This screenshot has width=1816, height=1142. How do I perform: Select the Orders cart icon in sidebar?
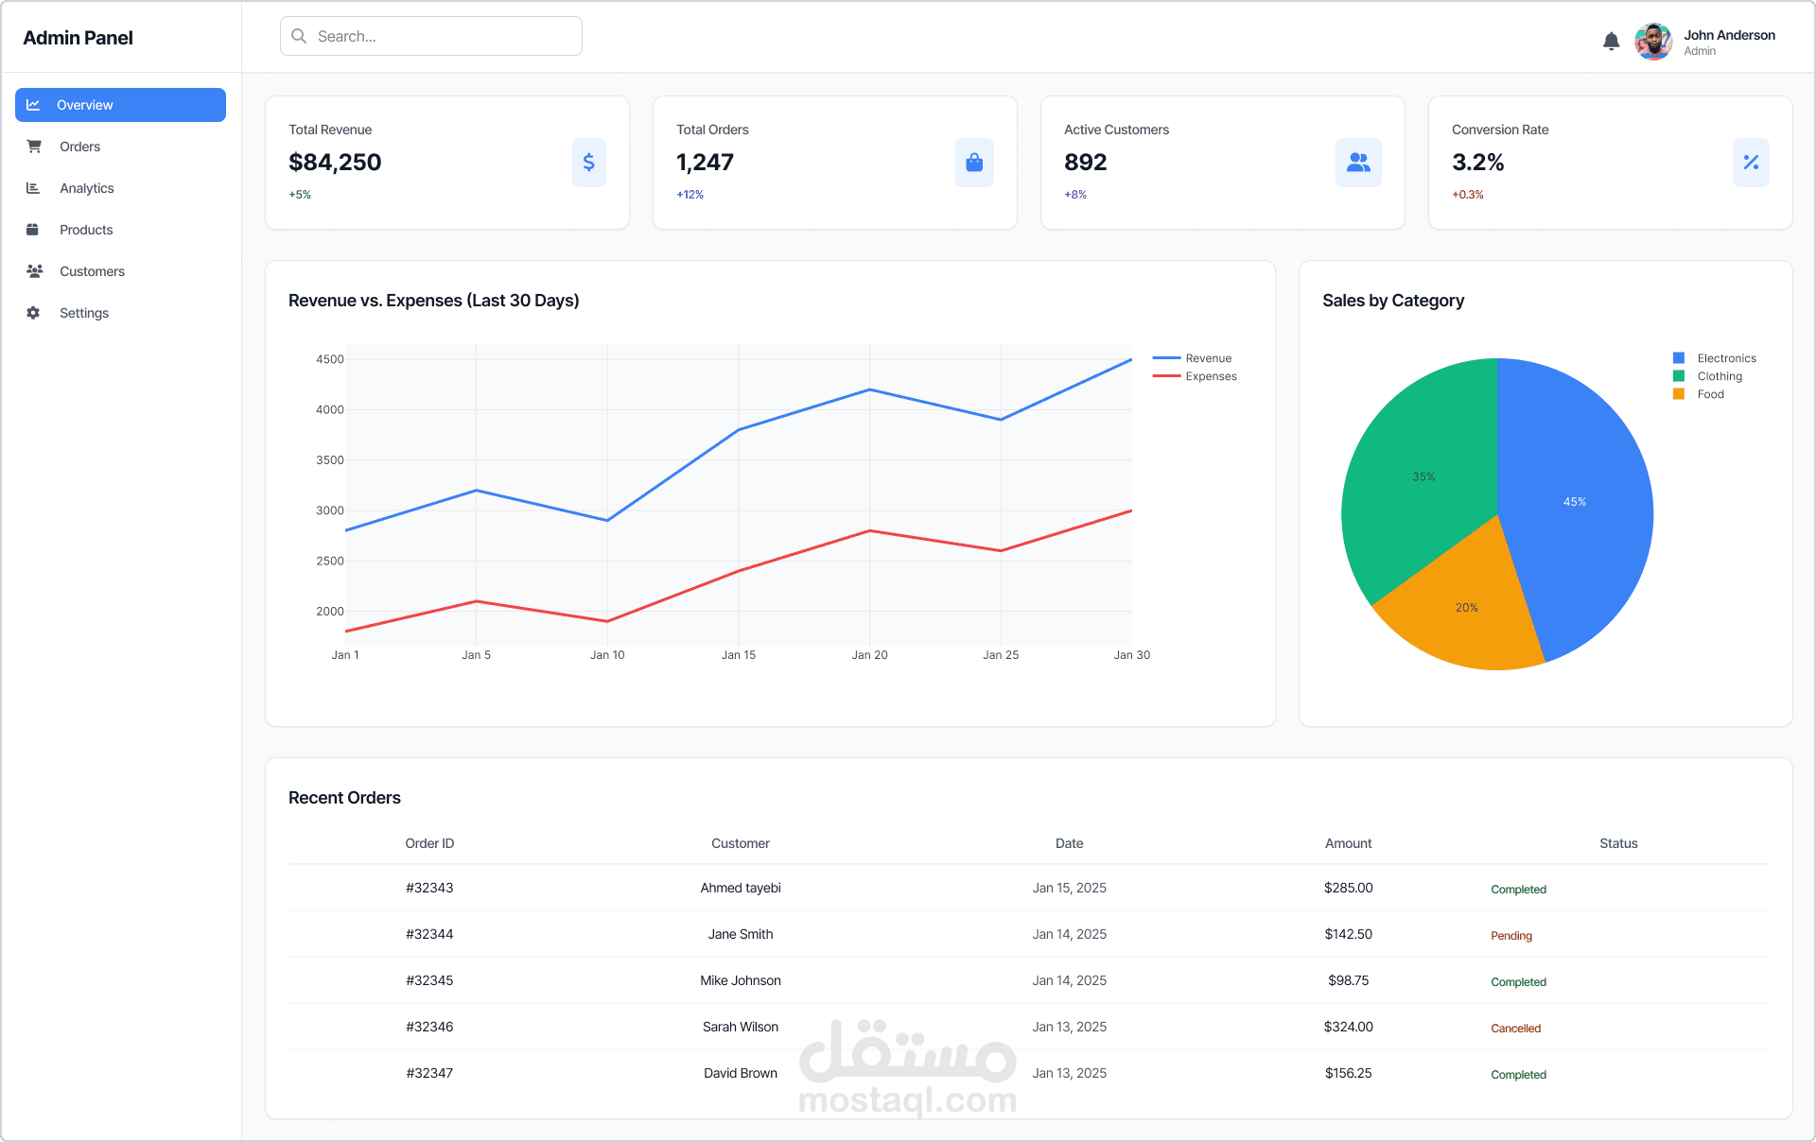[33, 147]
